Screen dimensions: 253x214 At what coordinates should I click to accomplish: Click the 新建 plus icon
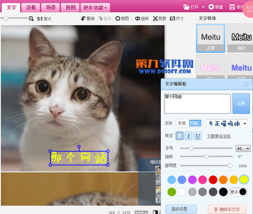click(211, 7)
